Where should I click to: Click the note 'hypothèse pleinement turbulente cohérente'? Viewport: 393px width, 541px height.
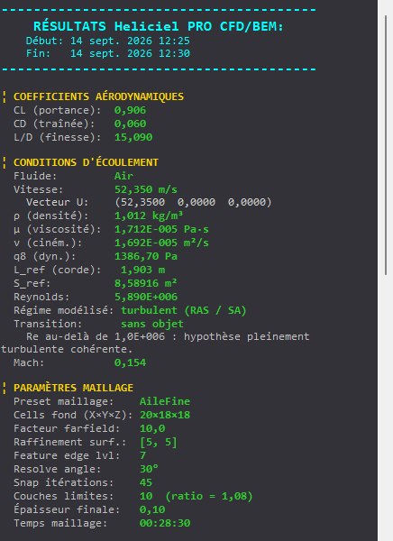tap(155, 343)
